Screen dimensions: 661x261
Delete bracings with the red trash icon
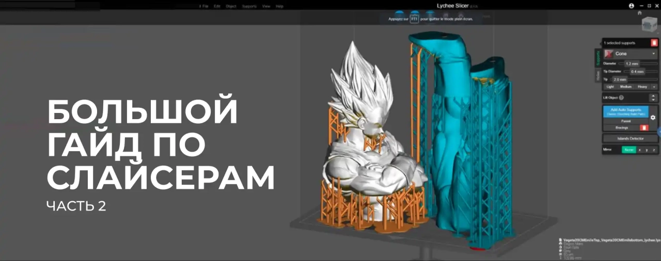click(x=644, y=127)
